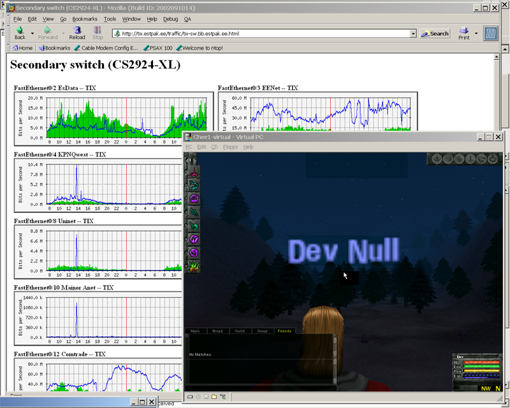Screen dimensions: 510x408
Task: Click the teal swirling dots skill icon
Action: [194, 185]
